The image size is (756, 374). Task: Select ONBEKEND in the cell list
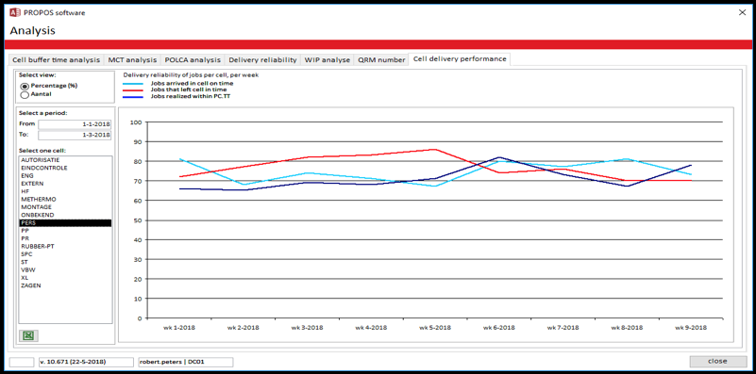pos(65,215)
